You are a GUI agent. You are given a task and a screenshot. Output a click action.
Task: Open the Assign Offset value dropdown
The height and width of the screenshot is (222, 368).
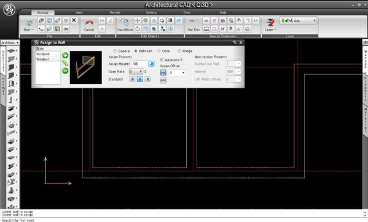[x=177, y=73]
